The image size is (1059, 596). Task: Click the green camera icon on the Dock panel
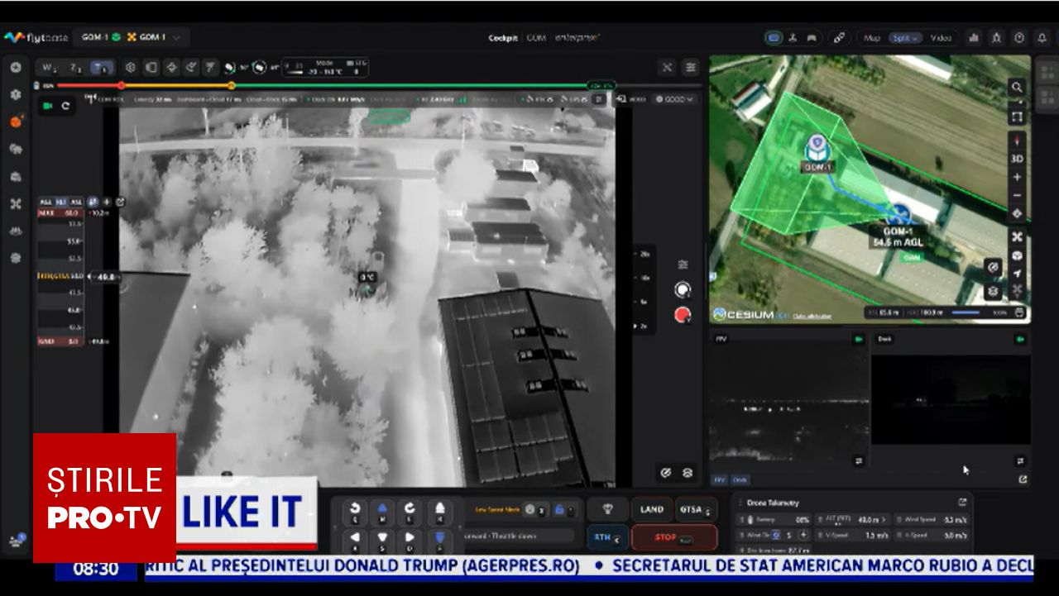(1021, 339)
